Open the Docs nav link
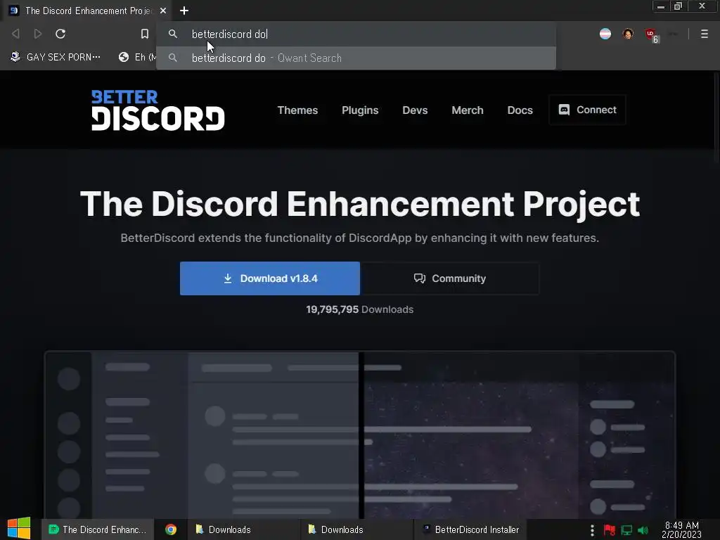Image resolution: width=720 pixels, height=540 pixels. [520, 110]
